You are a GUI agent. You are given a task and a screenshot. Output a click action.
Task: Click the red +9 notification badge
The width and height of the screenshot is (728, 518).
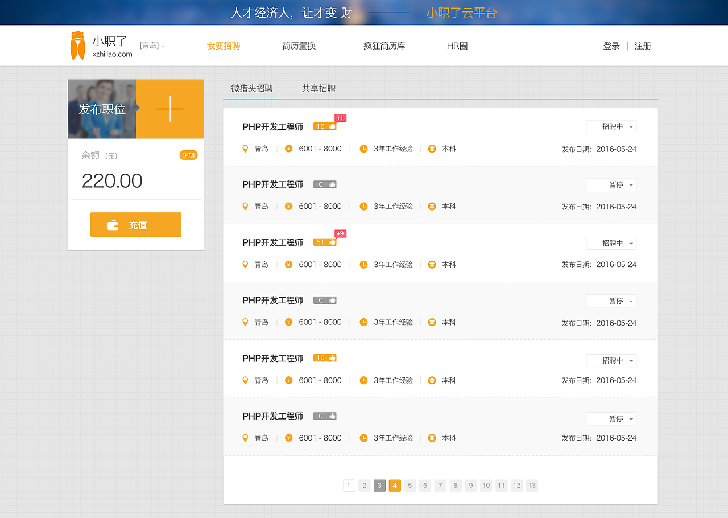(340, 233)
